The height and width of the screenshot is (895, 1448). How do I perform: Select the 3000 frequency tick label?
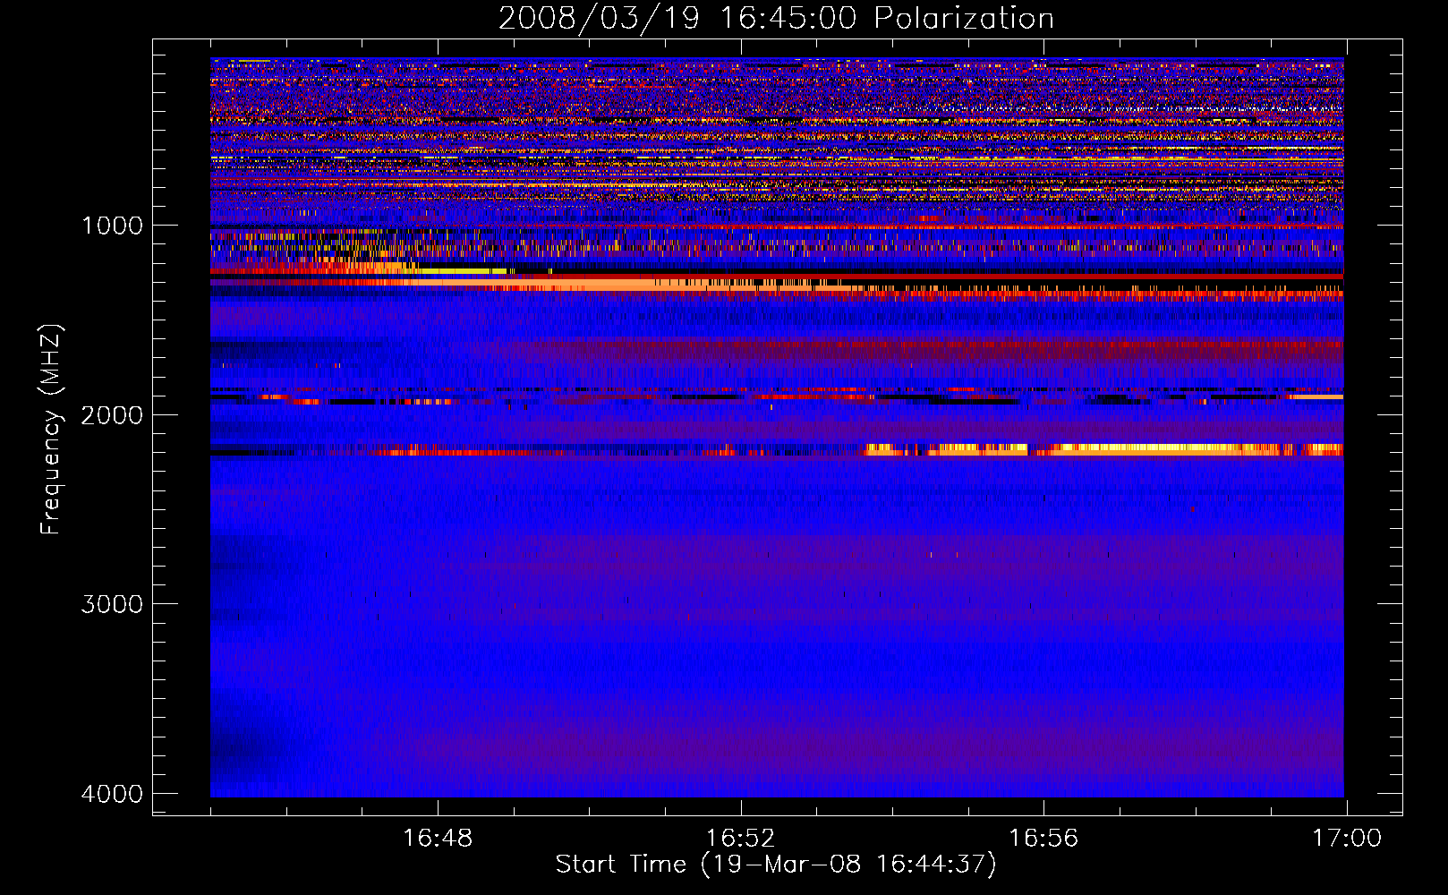(x=112, y=604)
